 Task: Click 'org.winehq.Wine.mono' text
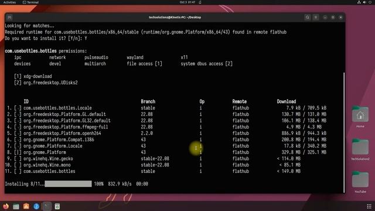coord(47,165)
